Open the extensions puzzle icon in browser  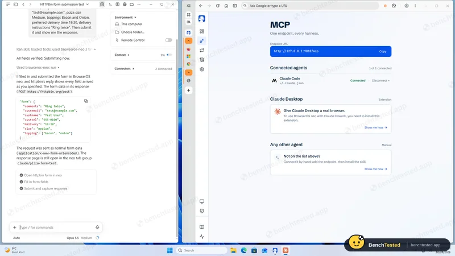(x=394, y=6)
